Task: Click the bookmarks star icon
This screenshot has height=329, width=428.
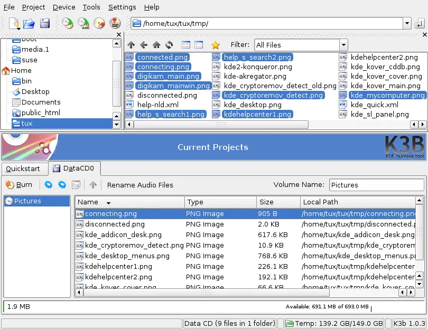Action: pos(215,45)
